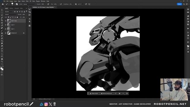Hide the Layer 2 copy layer
The width and height of the screenshot is (190, 107).
pos(6,21)
